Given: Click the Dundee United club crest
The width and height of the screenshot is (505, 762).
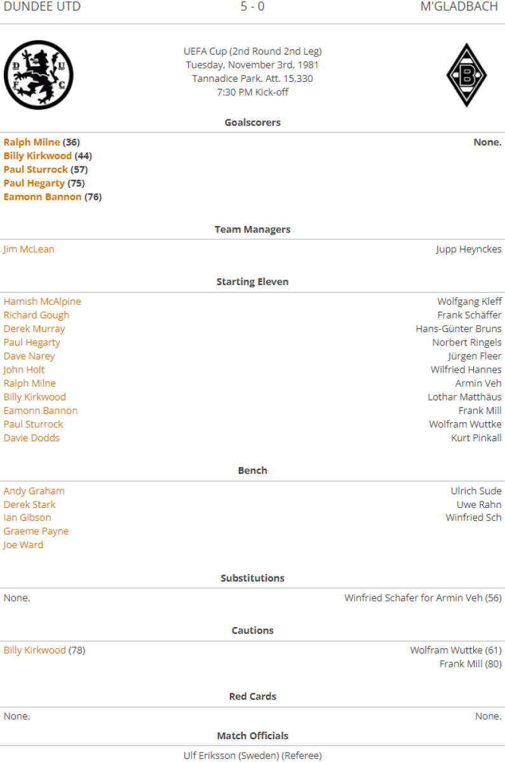Looking at the screenshot, I should [x=38, y=75].
